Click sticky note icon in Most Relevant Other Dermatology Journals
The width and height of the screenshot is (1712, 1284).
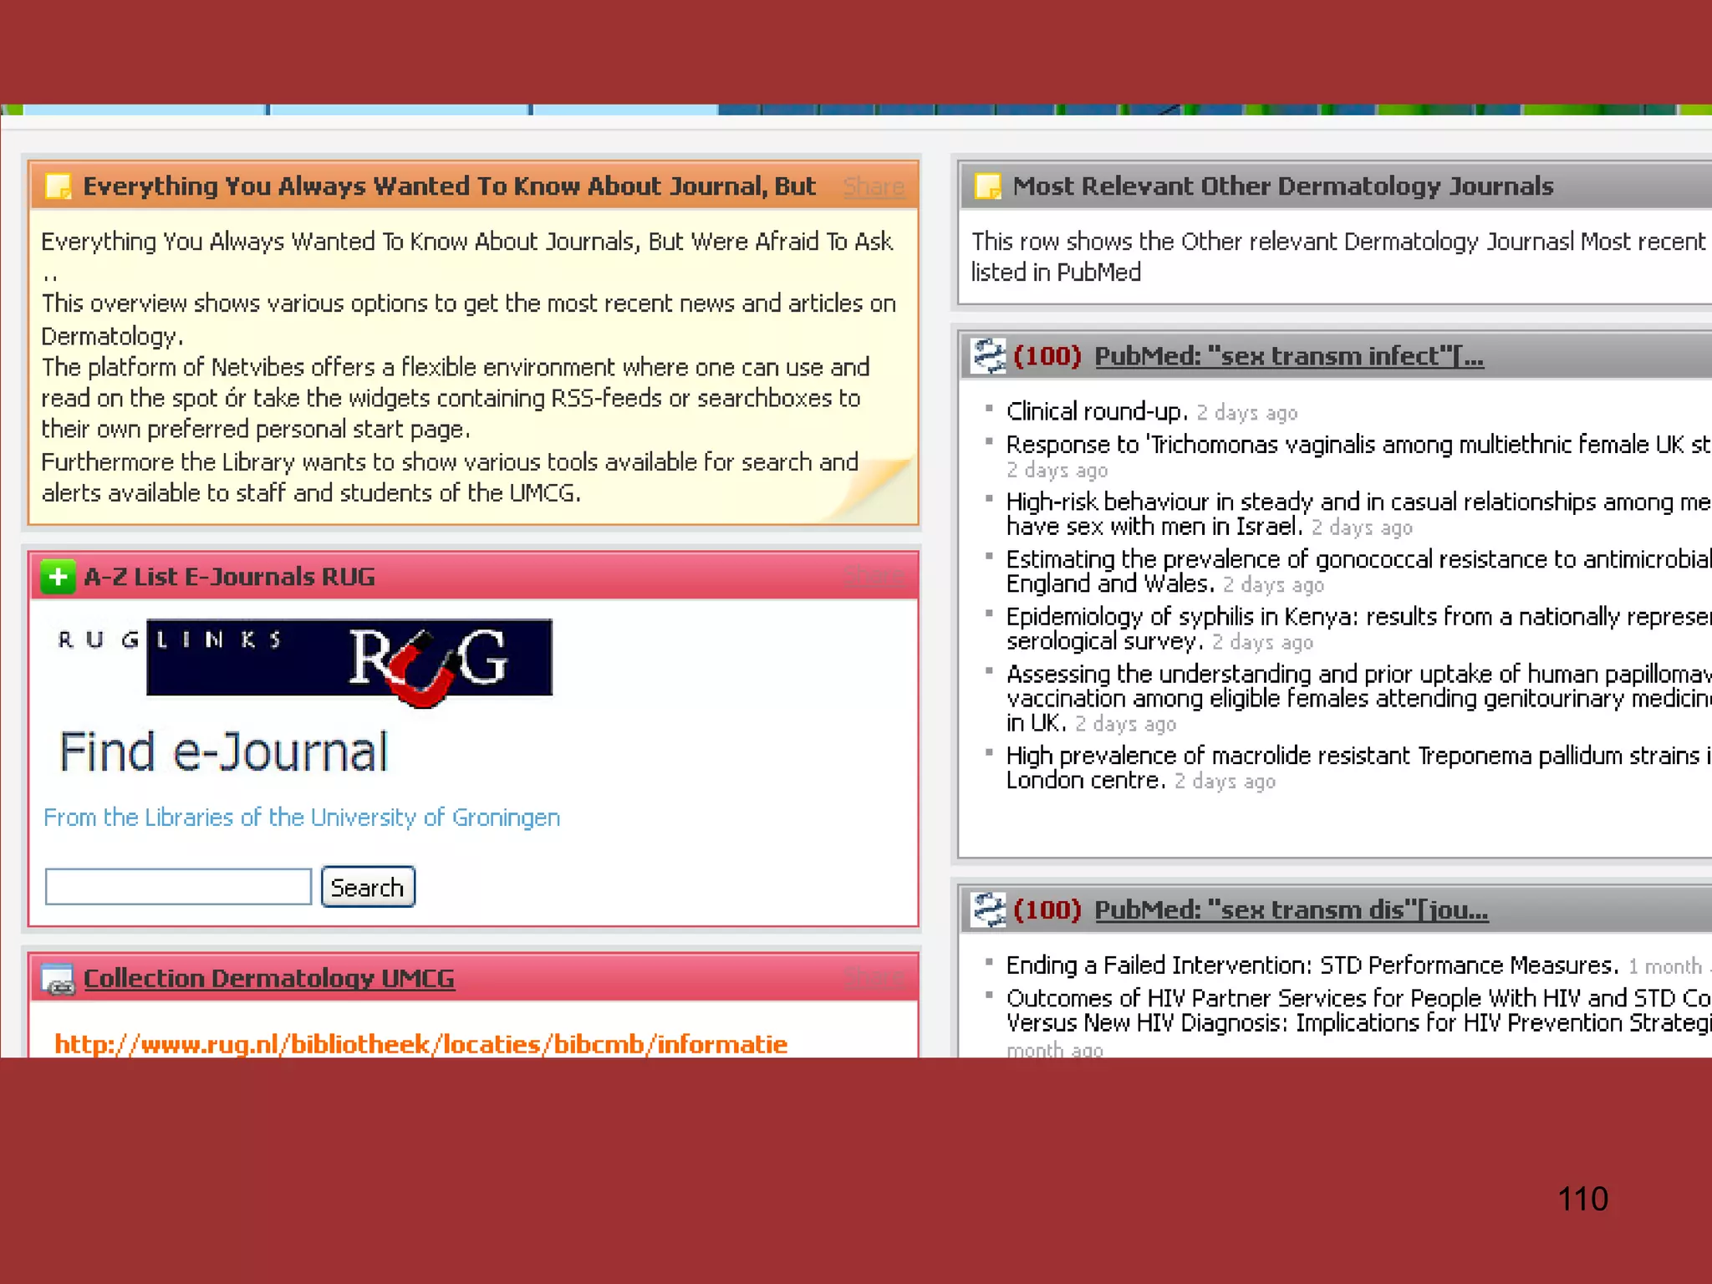(x=987, y=186)
